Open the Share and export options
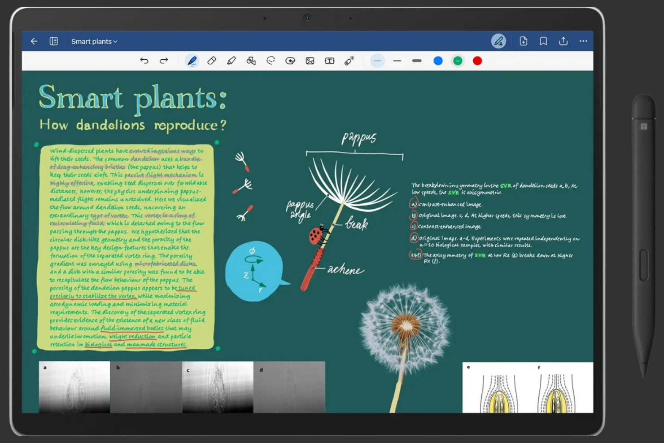Screen dimensions: 664x443 pos(563,41)
